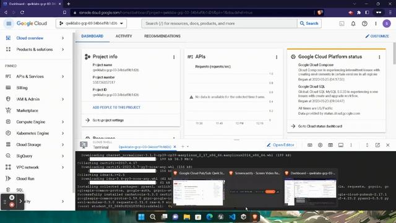Open the terminal tab dropdown arrow
The height and width of the screenshot is (223, 396).
tap(187, 147)
